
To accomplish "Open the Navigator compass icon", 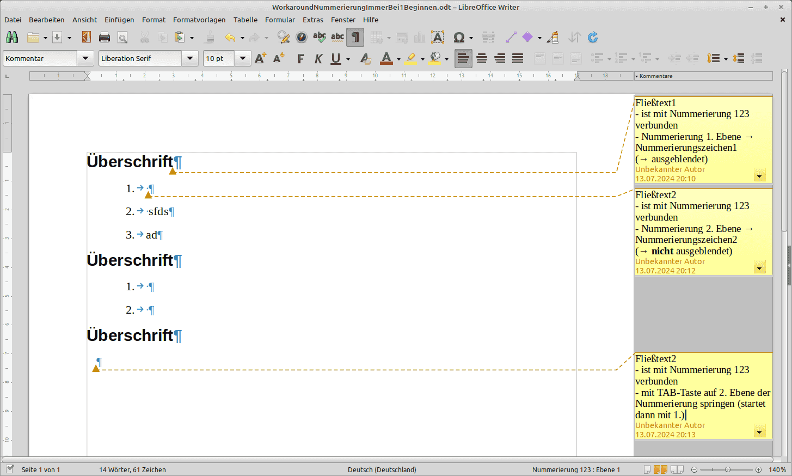I will 302,37.
